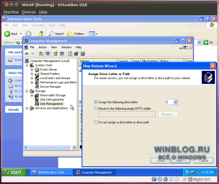Select Local Users and Groups node
Screen dimensions: 219x184
click(55, 78)
